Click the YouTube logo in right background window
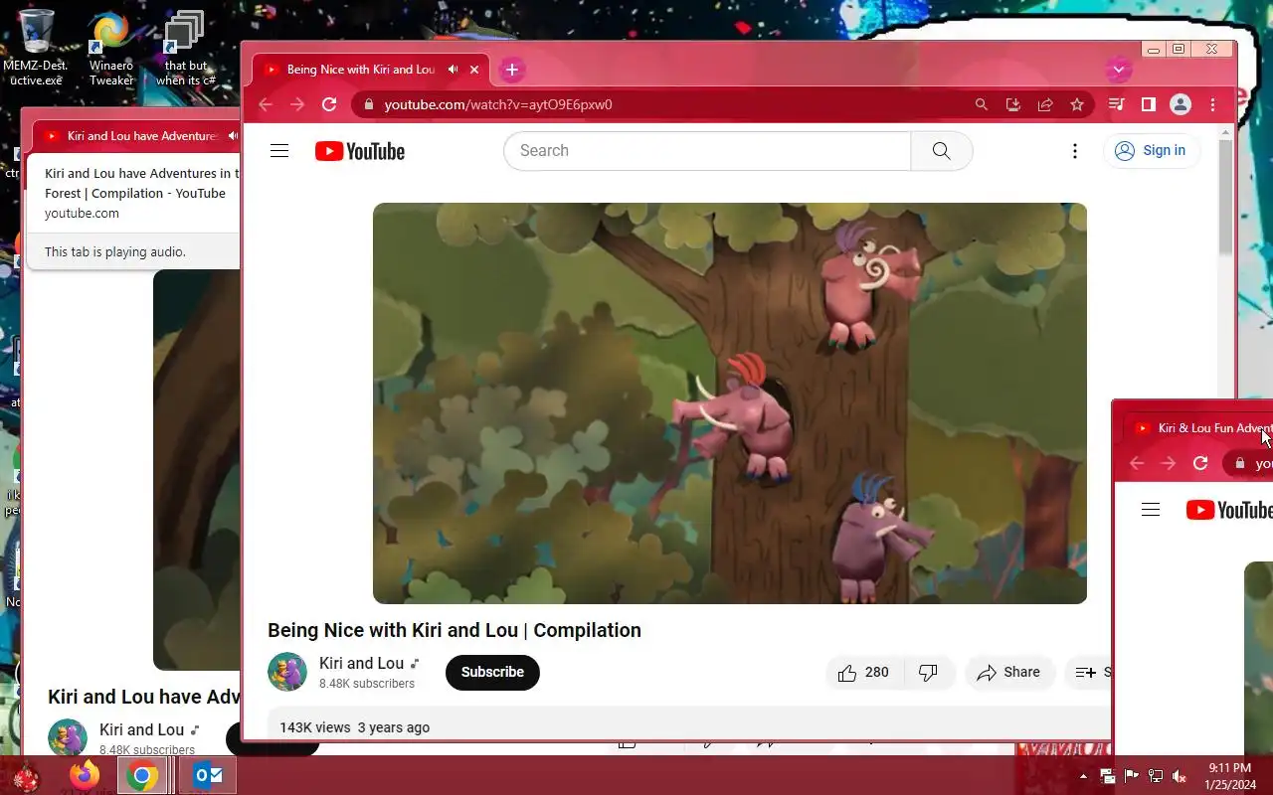This screenshot has width=1273, height=795. (x=1229, y=510)
